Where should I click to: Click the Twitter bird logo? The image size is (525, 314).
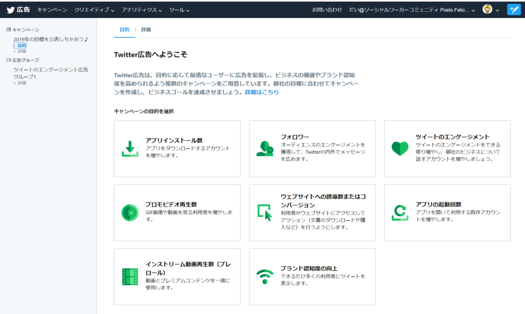[10, 10]
